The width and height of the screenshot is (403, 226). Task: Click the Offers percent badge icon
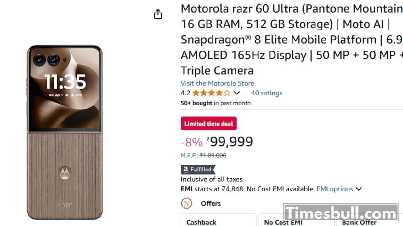186,203
